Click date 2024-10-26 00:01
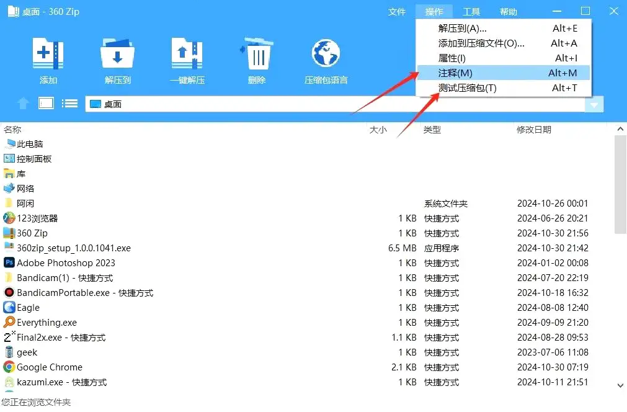This screenshot has height=412, width=627. point(553,203)
